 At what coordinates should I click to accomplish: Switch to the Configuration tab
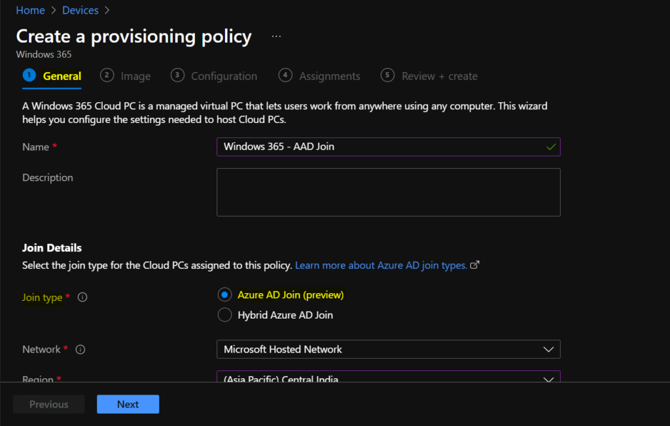(x=214, y=76)
